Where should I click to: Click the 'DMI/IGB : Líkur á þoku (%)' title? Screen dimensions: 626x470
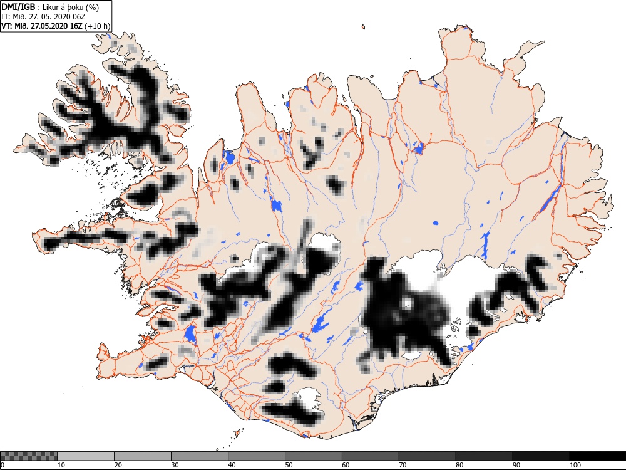pos(50,7)
